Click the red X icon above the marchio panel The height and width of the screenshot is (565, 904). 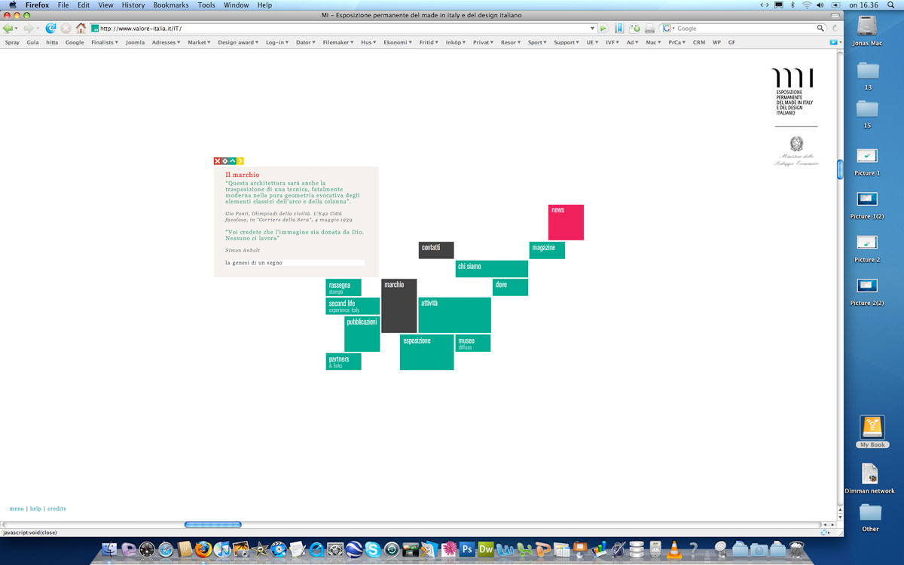pos(218,161)
